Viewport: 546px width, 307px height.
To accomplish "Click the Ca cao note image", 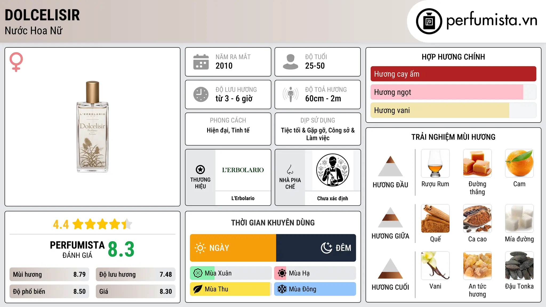I will click(477, 219).
